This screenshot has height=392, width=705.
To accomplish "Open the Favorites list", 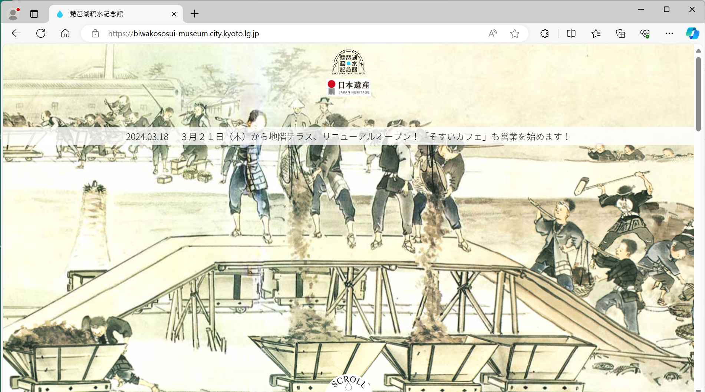I will tap(596, 34).
